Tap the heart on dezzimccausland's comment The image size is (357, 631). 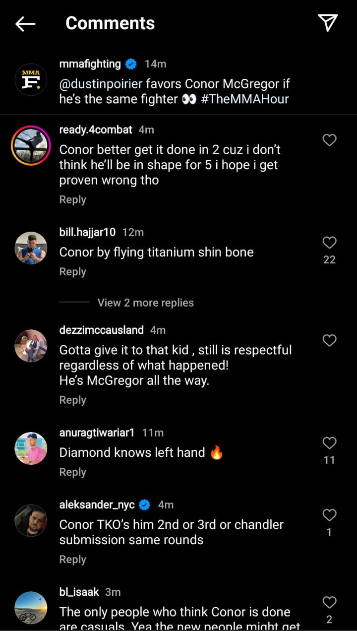330,340
